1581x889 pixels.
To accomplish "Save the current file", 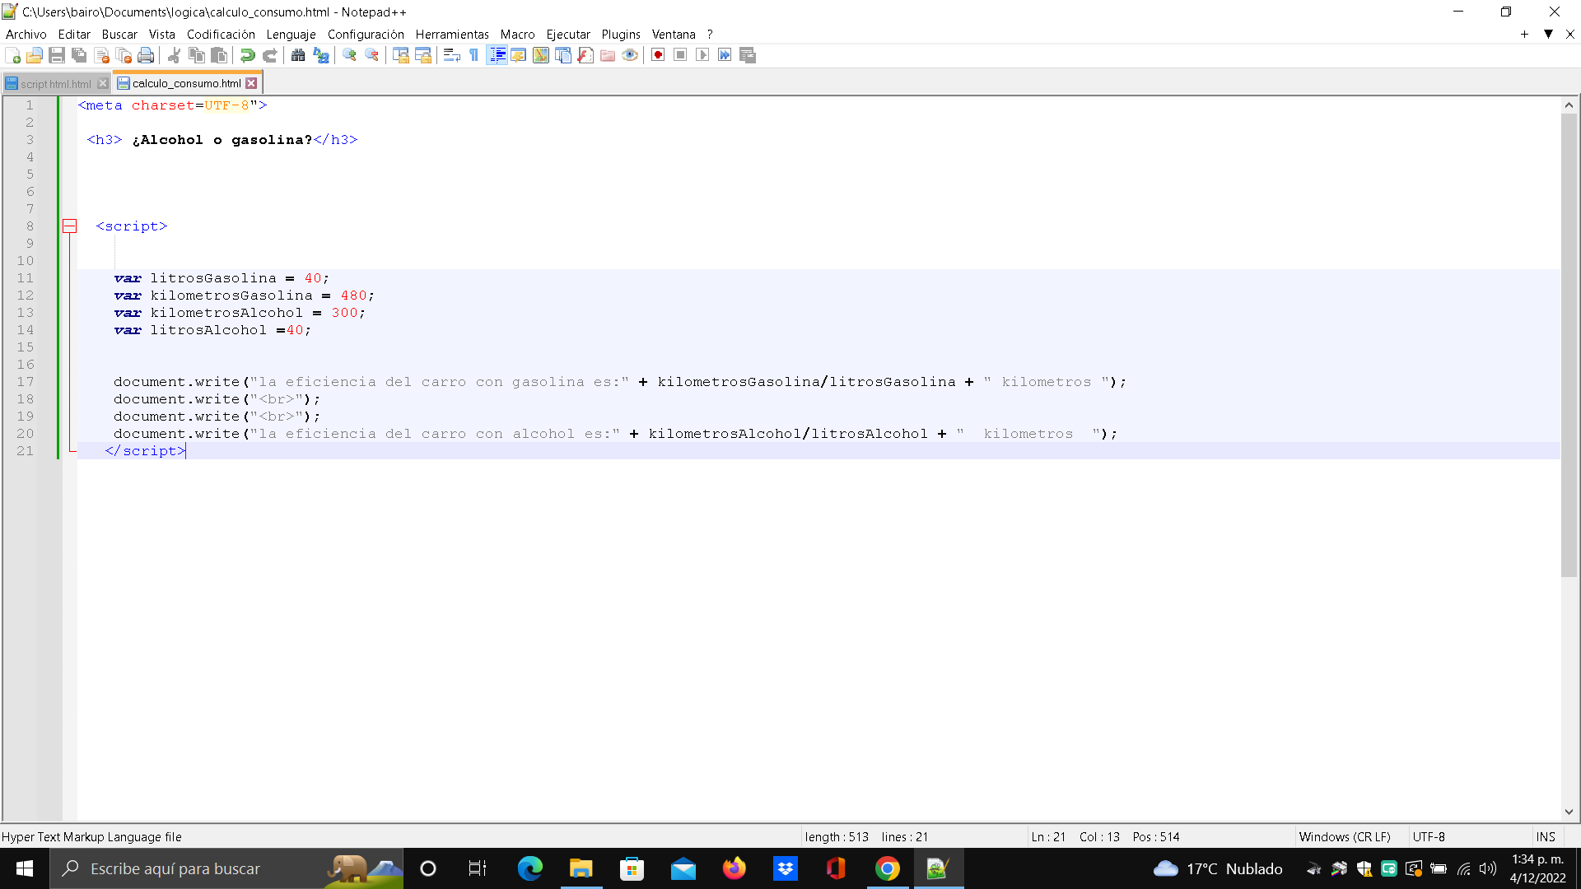I will (57, 55).
